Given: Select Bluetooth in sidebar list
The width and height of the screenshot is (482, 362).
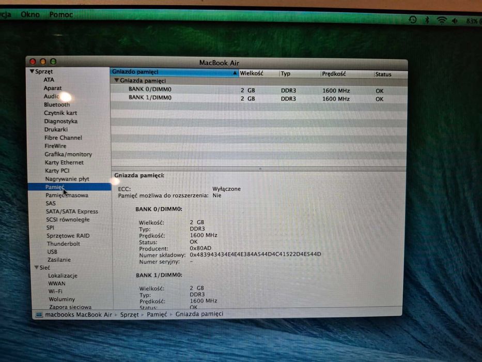Looking at the screenshot, I should pyautogui.click(x=57, y=104).
